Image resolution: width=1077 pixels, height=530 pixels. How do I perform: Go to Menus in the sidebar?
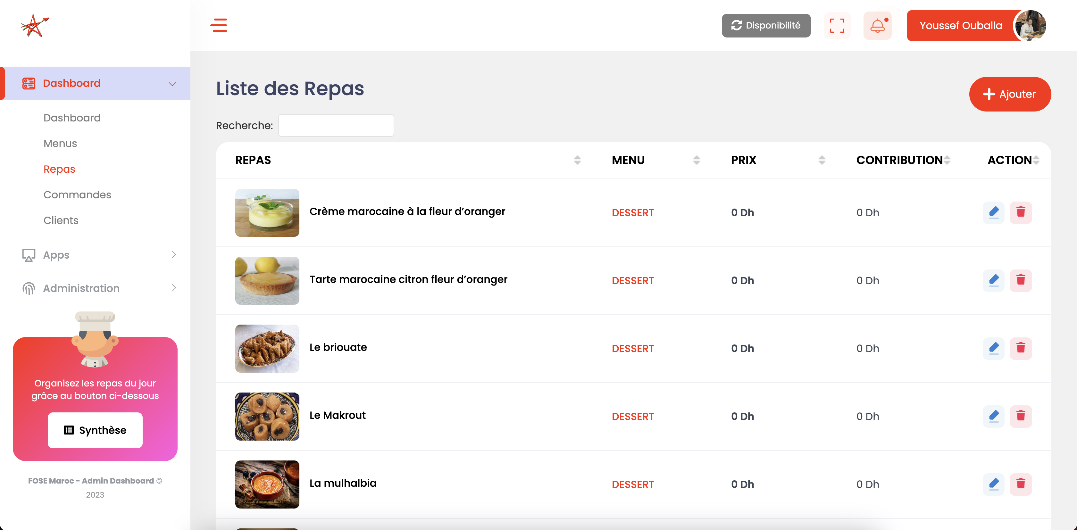60,143
